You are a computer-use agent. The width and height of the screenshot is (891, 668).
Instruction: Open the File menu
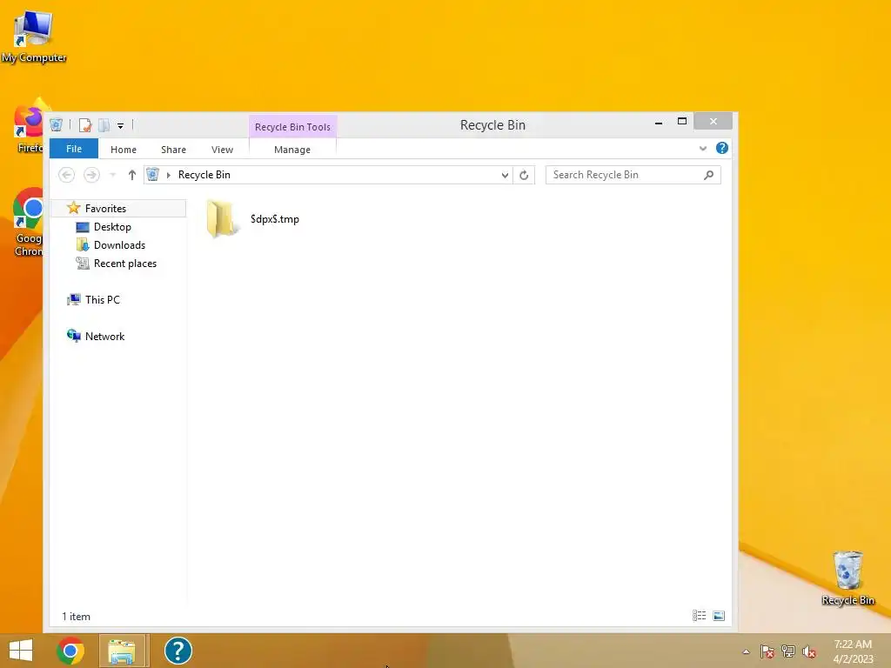[x=74, y=149]
